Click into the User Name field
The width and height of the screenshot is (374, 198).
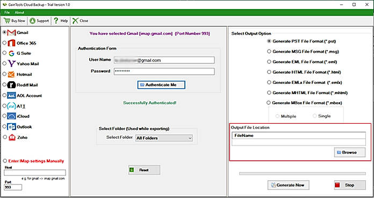(x=164, y=60)
